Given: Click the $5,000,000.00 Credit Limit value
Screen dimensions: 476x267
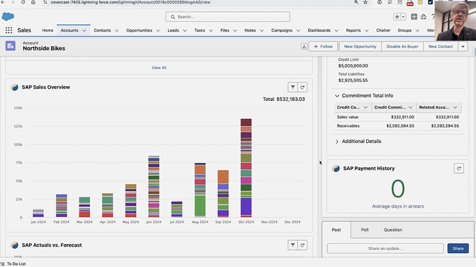Looking at the screenshot, I should tap(353, 66).
